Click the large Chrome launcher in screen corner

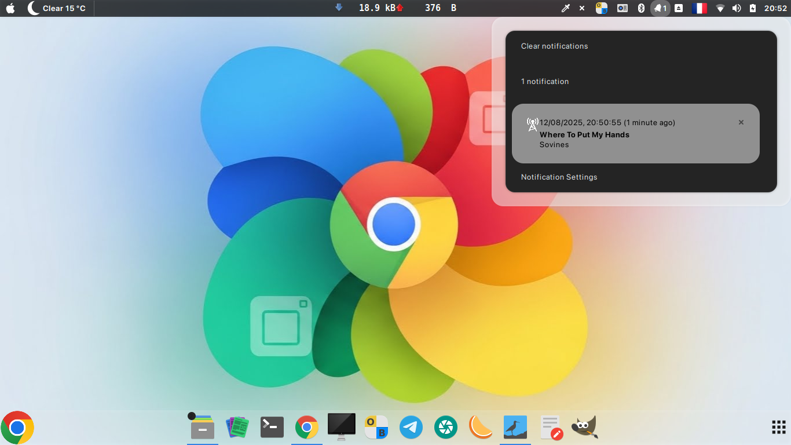point(17,428)
